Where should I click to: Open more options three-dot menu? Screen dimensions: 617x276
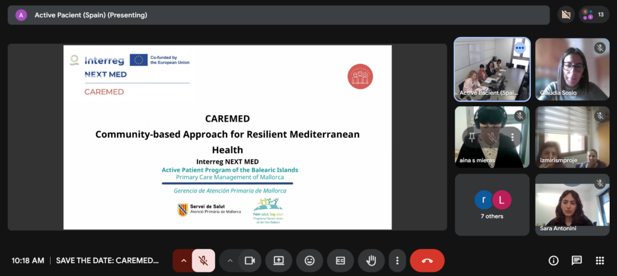397,260
